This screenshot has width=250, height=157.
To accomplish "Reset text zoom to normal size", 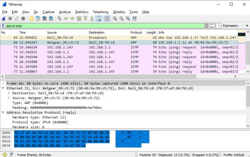I will pos(128,18).
